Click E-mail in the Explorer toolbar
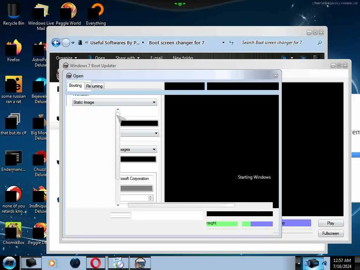Image resolution: width=360 pixels, height=270 pixels. (156, 58)
